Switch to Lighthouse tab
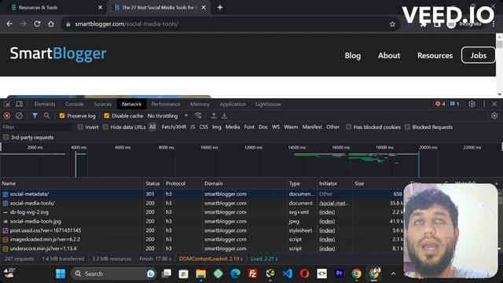 [268, 104]
